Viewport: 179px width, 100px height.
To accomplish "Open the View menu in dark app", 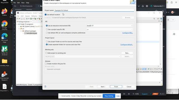I will (23, 2).
